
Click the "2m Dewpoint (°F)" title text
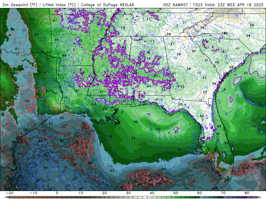[20, 5]
